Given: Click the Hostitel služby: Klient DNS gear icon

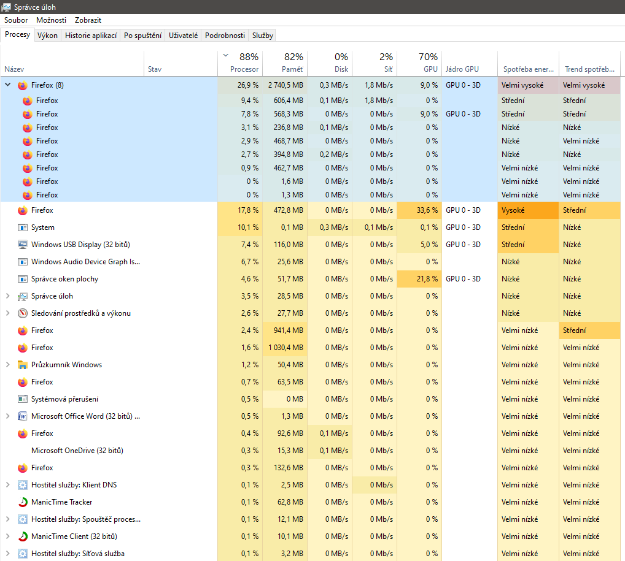Looking at the screenshot, I should pyautogui.click(x=23, y=485).
